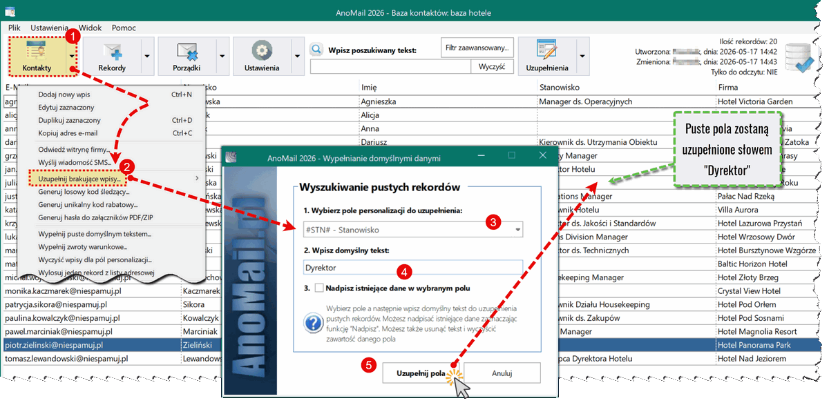Image resolution: width=829 pixels, height=405 pixels.
Task: Open the Plik menu
Action: pos(15,28)
